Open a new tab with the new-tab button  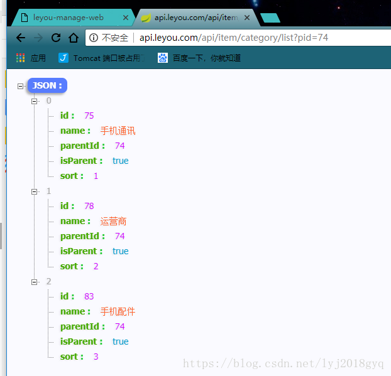tap(270, 18)
